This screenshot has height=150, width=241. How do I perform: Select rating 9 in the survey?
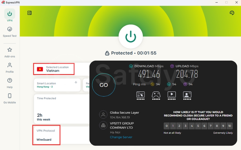223,126
